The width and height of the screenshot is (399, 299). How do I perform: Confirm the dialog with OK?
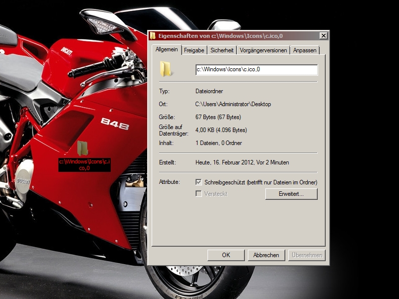coord(226,255)
